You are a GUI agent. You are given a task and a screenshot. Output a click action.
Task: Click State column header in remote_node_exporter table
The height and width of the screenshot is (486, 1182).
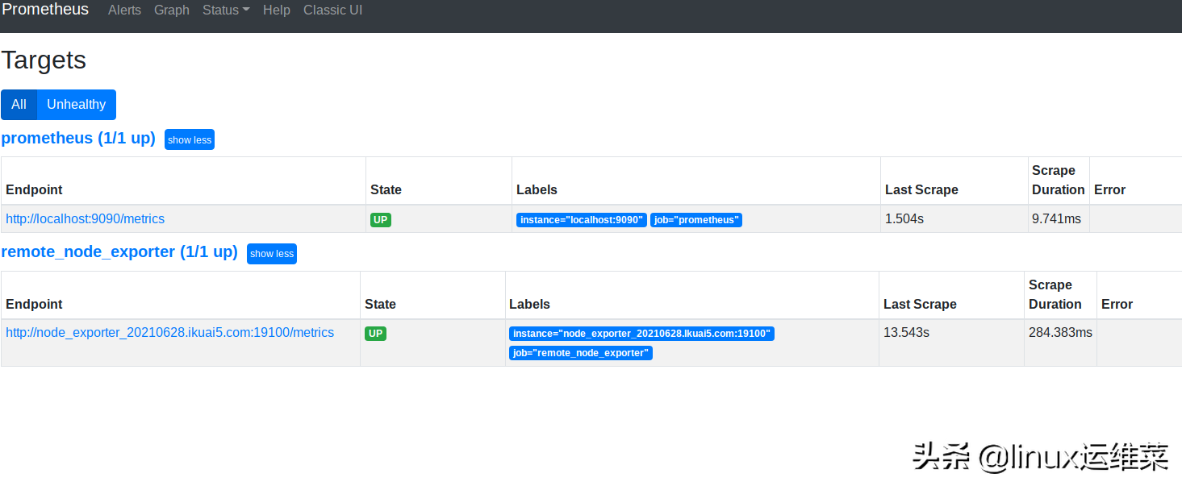pyautogui.click(x=380, y=305)
